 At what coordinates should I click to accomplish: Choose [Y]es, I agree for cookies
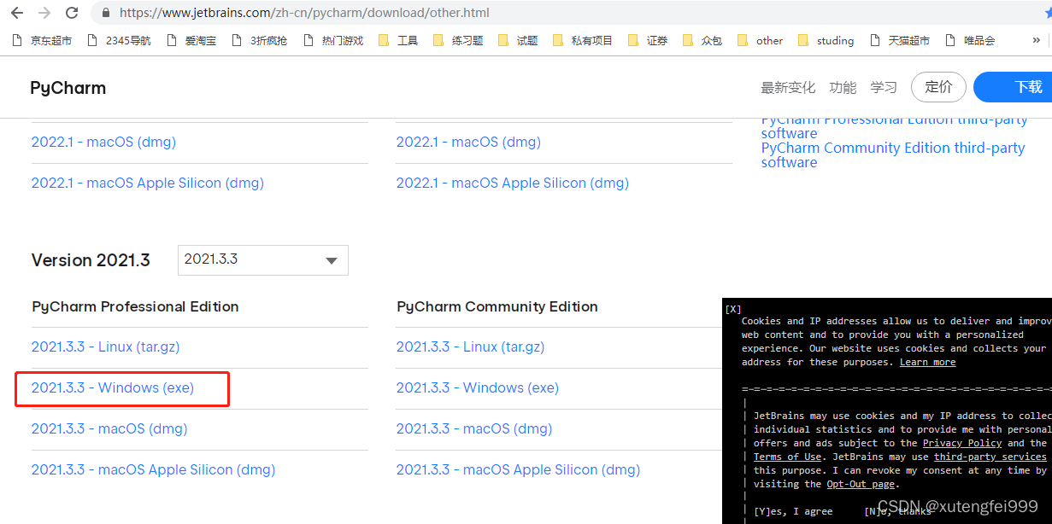[x=793, y=511]
